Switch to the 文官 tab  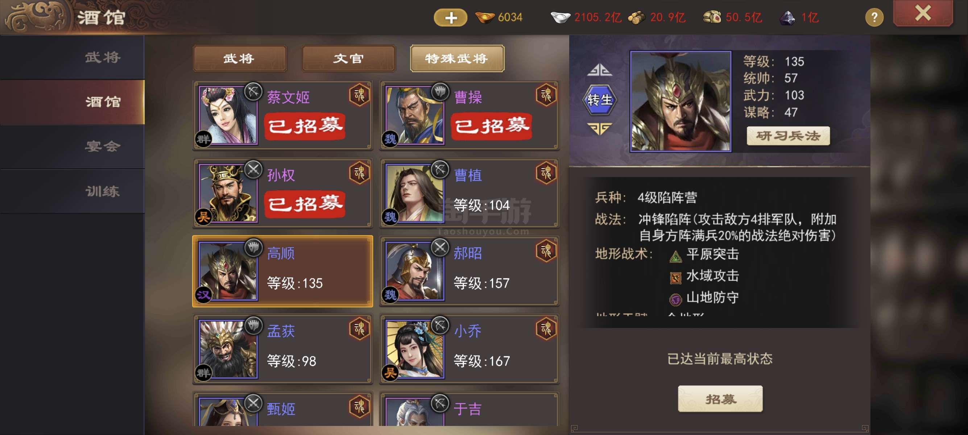tap(348, 59)
